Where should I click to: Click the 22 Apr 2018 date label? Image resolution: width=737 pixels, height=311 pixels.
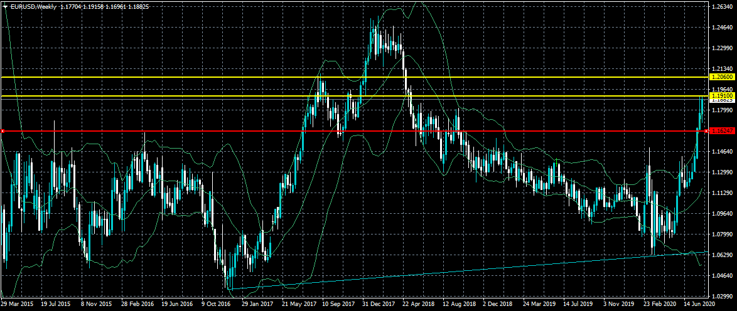418,305
